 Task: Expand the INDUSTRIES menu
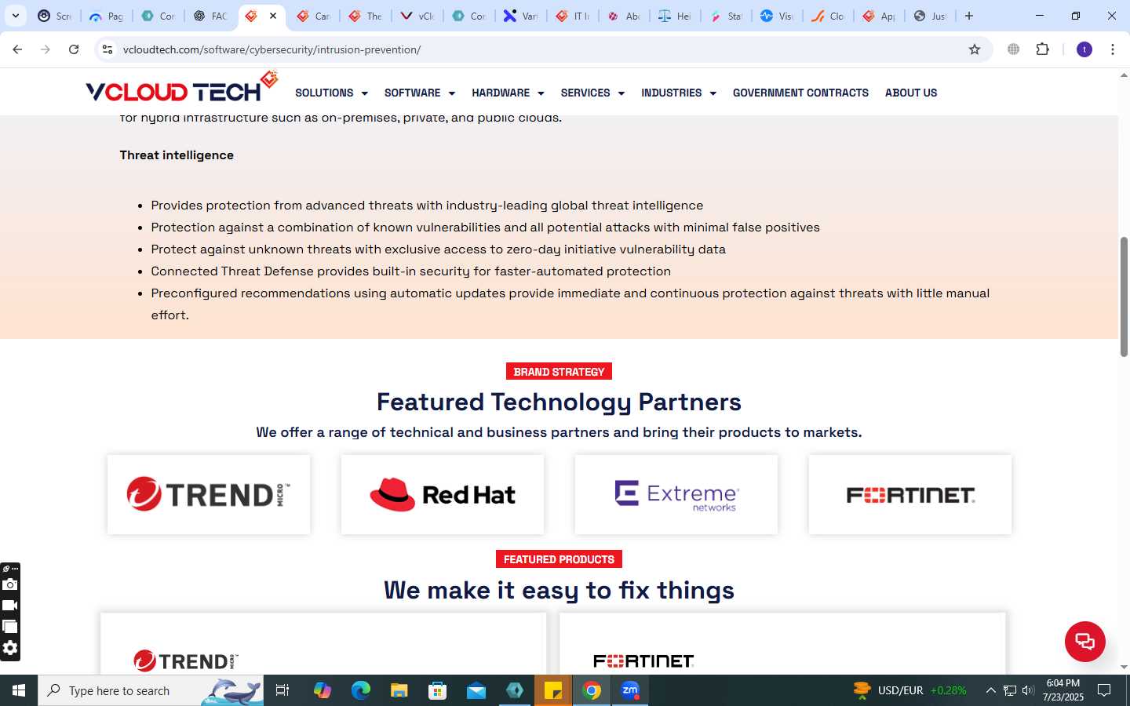click(679, 93)
